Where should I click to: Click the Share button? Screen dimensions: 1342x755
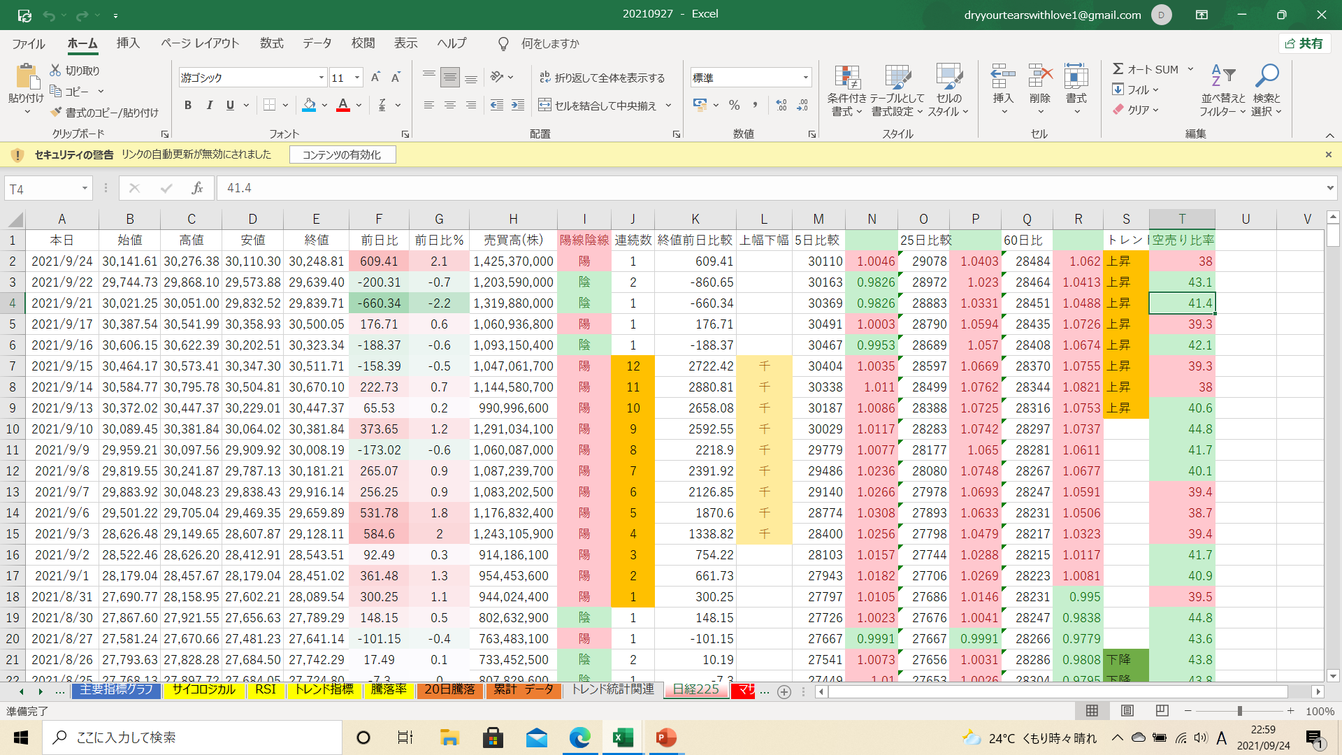tap(1304, 43)
